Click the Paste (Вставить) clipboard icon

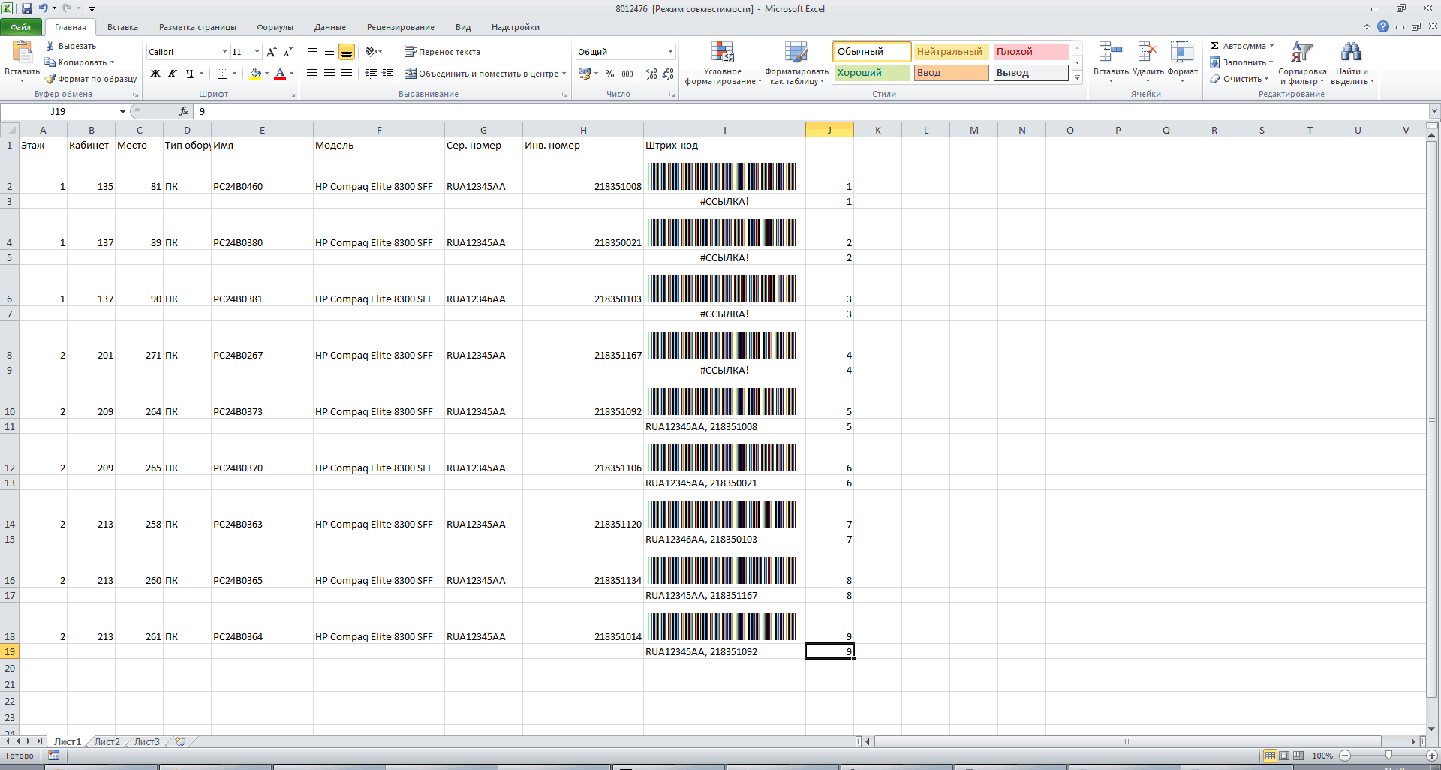click(22, 53)
